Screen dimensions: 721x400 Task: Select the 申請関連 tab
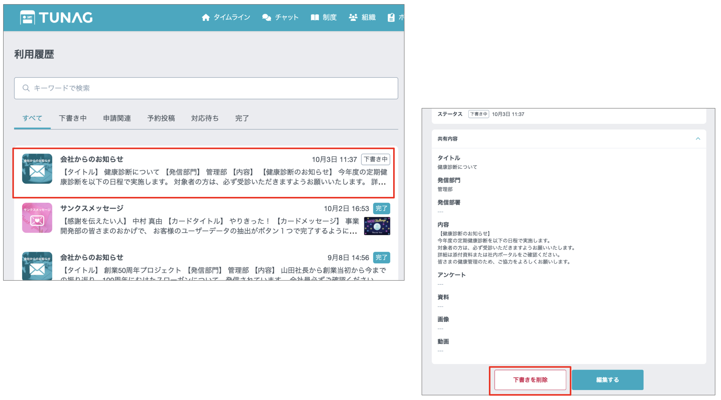pos(117,118)
